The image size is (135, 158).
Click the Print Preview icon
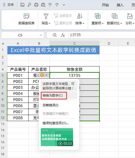click(43, 5)
